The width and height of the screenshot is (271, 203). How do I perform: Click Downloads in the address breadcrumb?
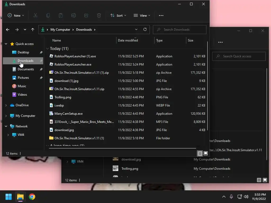click(x=84, y=30)
